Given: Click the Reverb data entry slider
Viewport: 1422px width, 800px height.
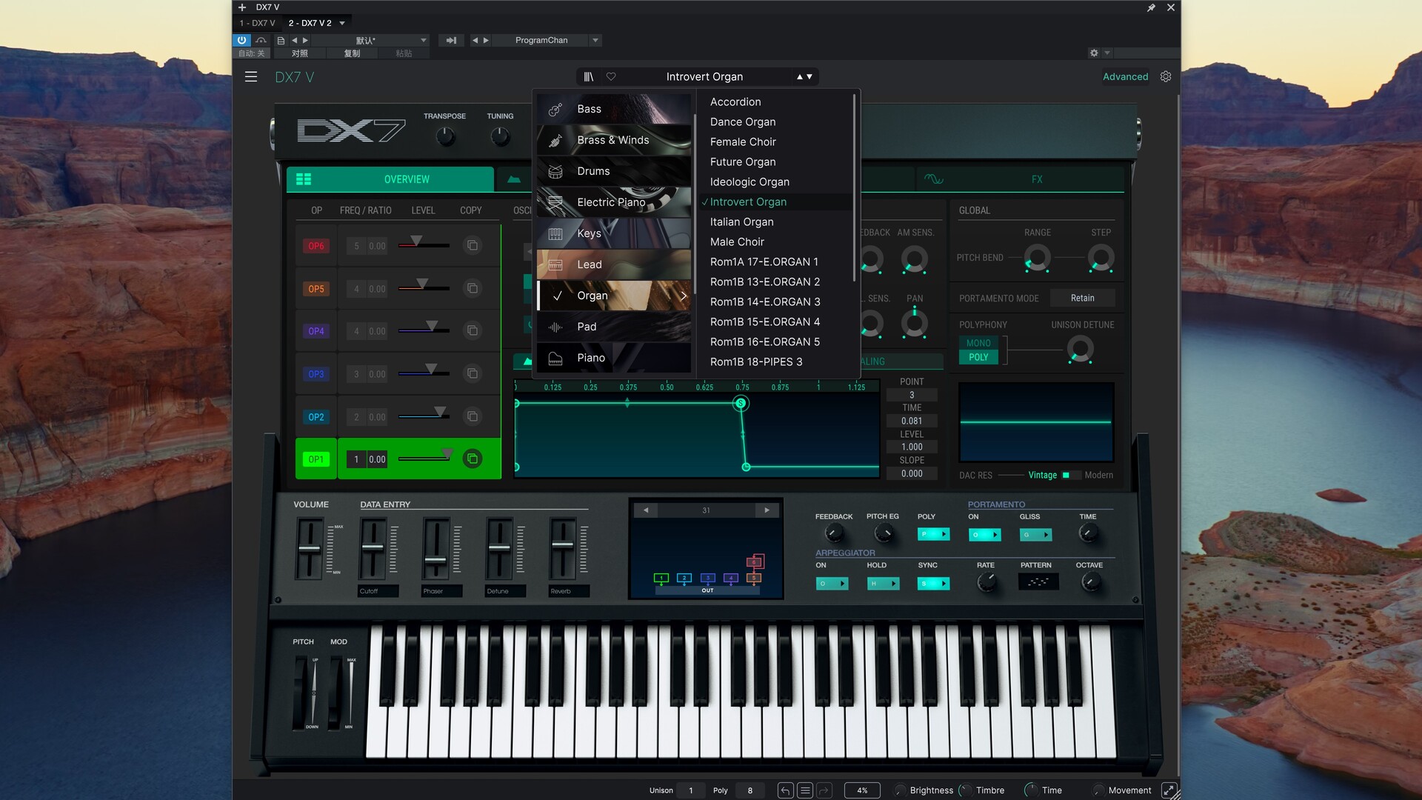Looking at the screenshot, I should (563, 544).
